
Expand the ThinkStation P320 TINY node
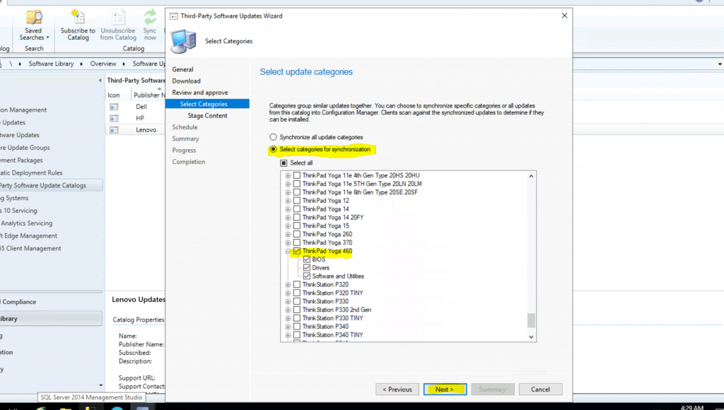pyautogui.click(x=288, y=293)
